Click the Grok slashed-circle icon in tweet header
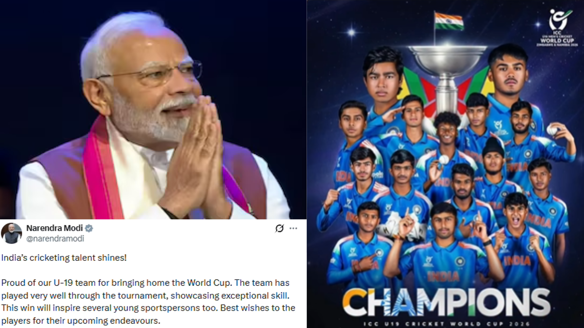This screenshot has height=328, width=584. pyautogui.click(x=279, y=228)
